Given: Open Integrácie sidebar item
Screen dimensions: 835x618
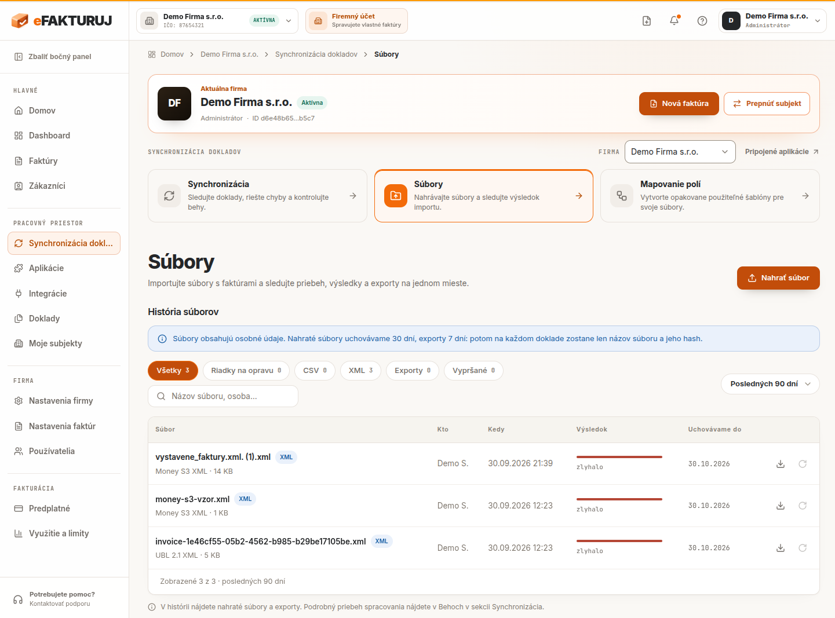Looking at the screenshot, I should tap(64, 294).
